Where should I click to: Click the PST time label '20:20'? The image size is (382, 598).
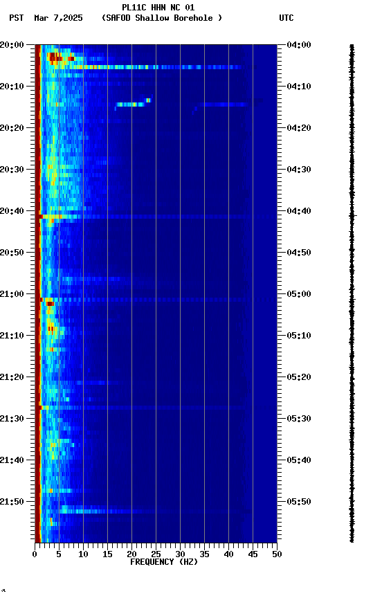pos(12,128)
